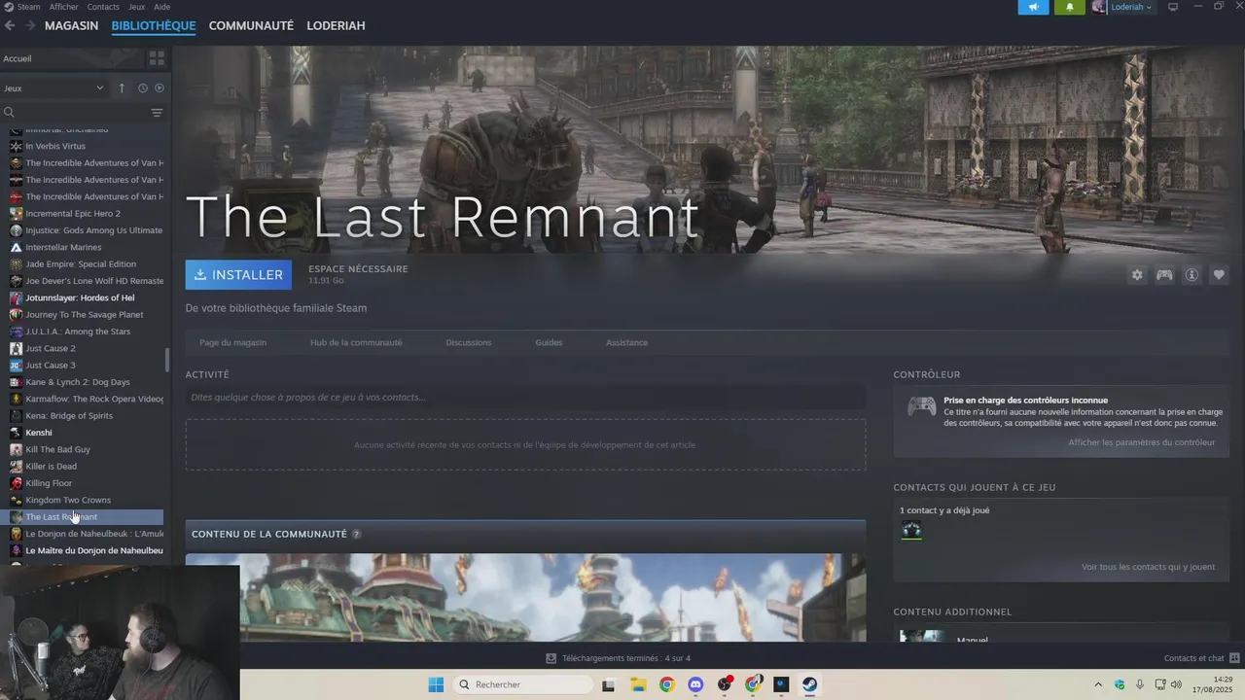Open the volume control in the tray
Viewport: 1245px width, 700px height.
click(1176, 684)
